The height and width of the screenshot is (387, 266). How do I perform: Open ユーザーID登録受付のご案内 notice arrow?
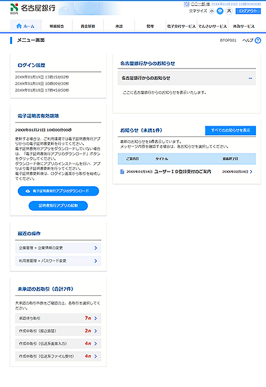pyautogui.click(x=251, y=172)
